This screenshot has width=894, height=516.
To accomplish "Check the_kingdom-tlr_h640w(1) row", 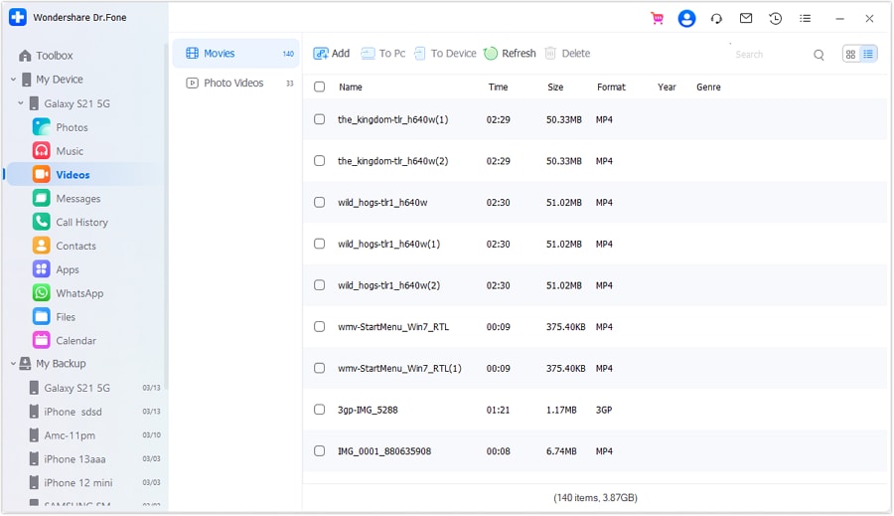I will tap(319, 119).
